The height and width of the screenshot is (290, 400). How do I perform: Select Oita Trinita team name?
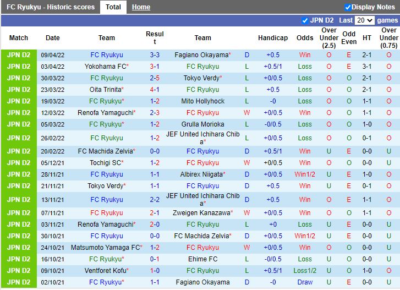coord(105,90)
